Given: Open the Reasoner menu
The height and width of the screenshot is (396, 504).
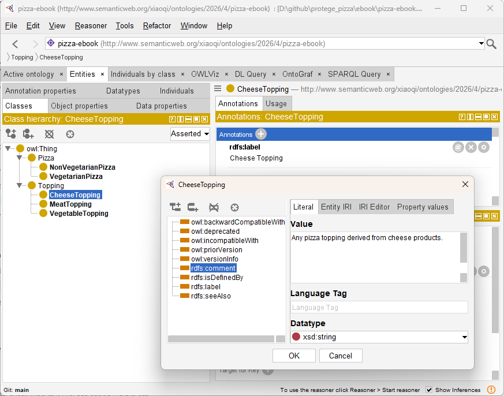Looking at the screenshot, I should (91, 26).
